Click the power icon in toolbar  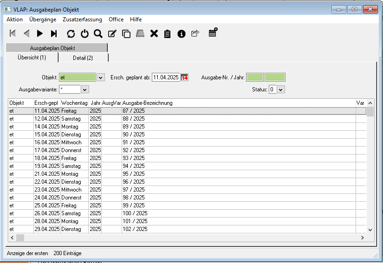coord(84,33)
